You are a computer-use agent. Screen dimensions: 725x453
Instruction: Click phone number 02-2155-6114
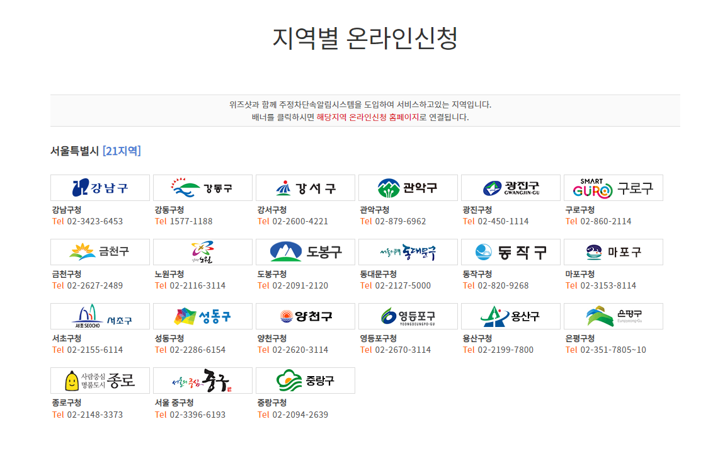pyautogui.click(x=94, y=350)
